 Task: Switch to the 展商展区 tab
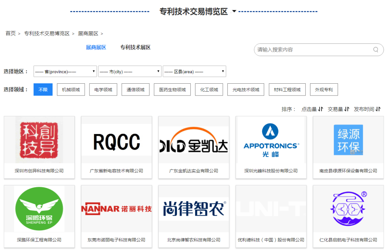[x=96, y=47]
